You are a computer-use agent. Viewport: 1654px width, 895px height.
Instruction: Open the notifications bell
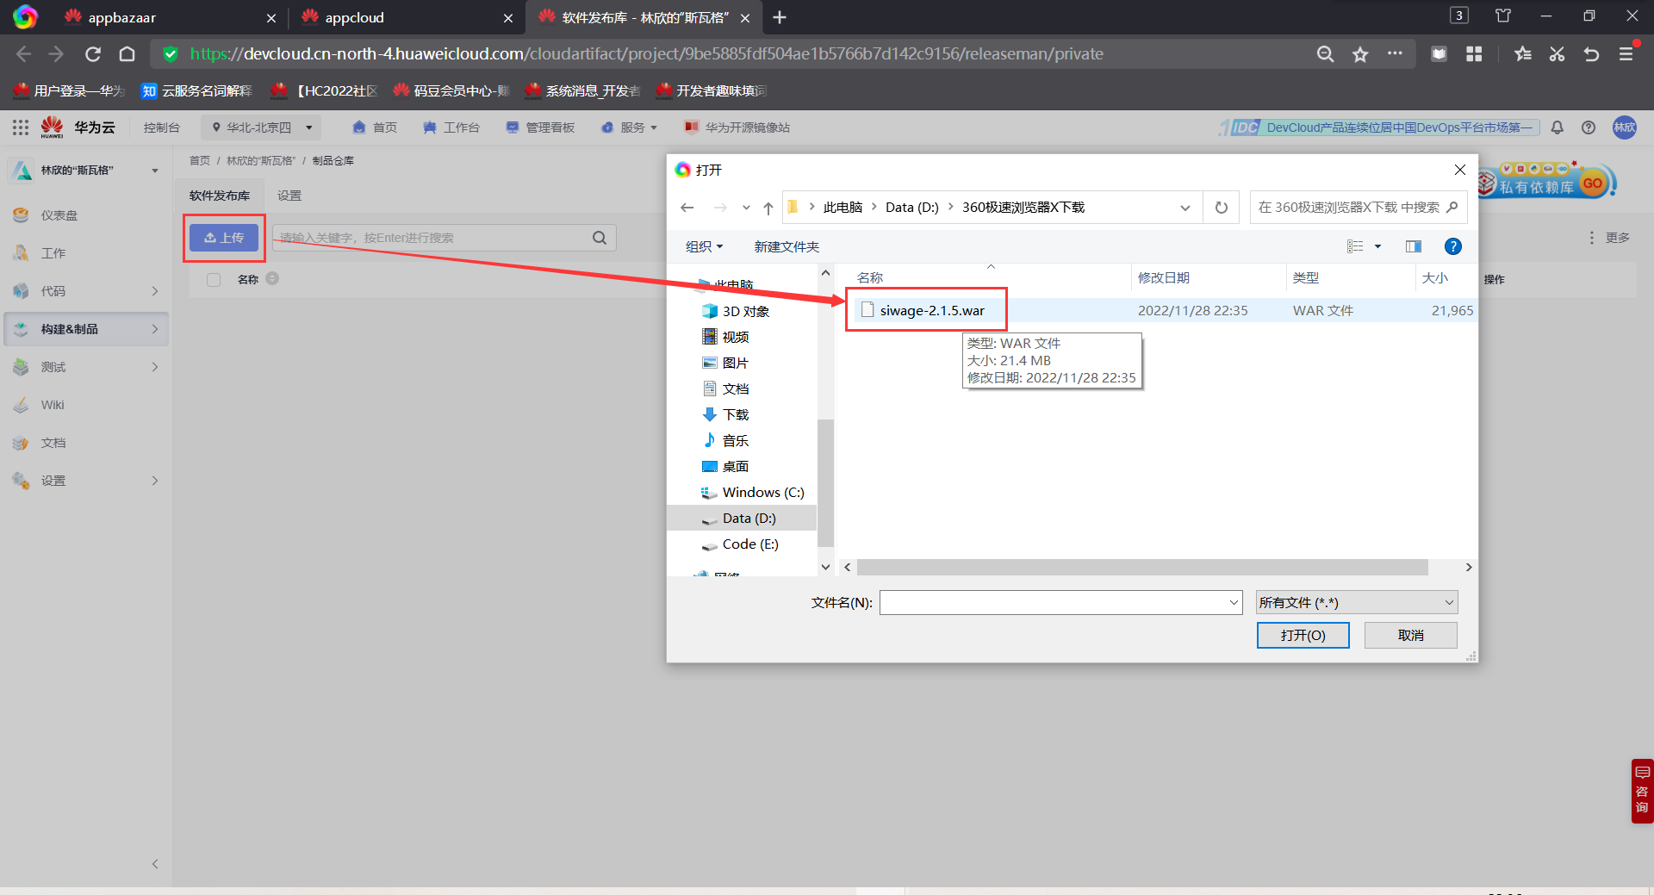tap(1558, 127)
